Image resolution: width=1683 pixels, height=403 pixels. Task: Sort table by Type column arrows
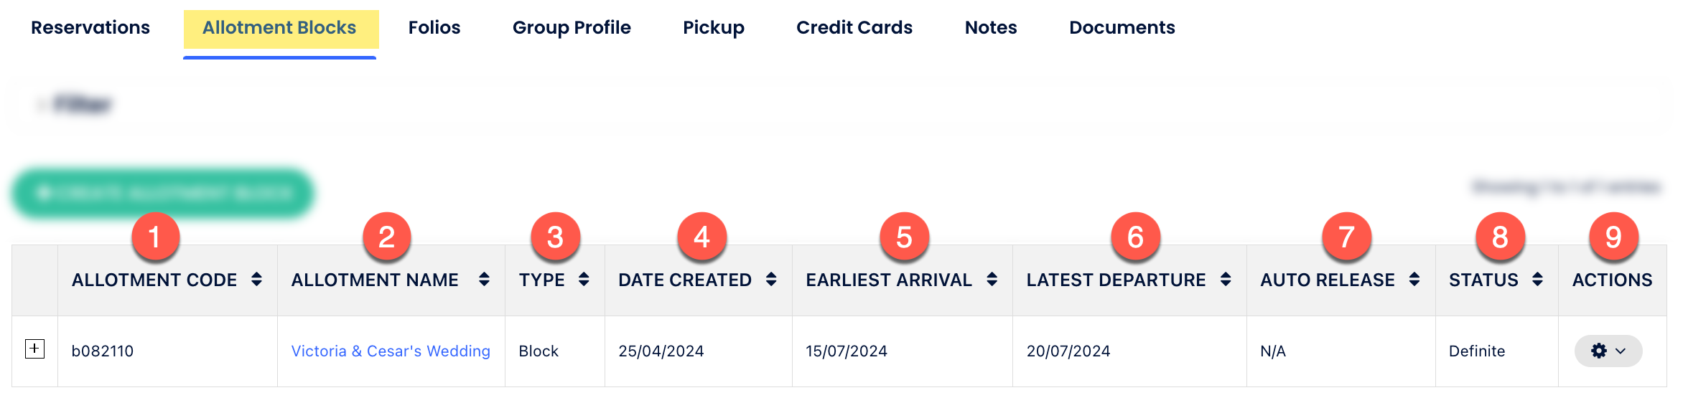pyautogui.click(x=584, y=280)
